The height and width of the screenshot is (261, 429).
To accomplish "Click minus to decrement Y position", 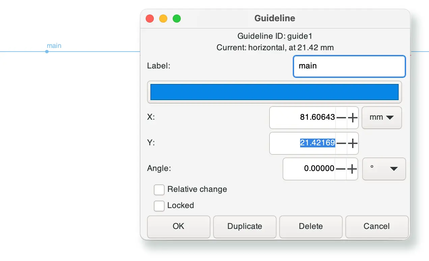I will pos(341,143).
